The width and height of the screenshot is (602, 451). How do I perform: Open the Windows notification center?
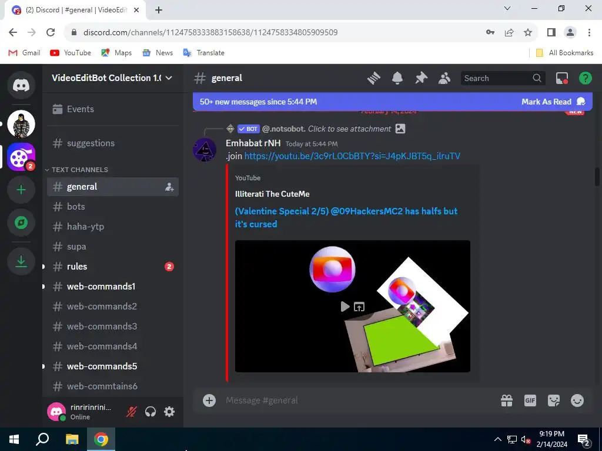click(x=584, y=440)
